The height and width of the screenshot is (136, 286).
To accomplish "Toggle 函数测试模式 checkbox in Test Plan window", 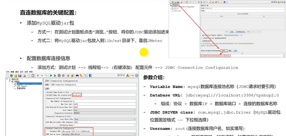I will click(x=202, y=41).
